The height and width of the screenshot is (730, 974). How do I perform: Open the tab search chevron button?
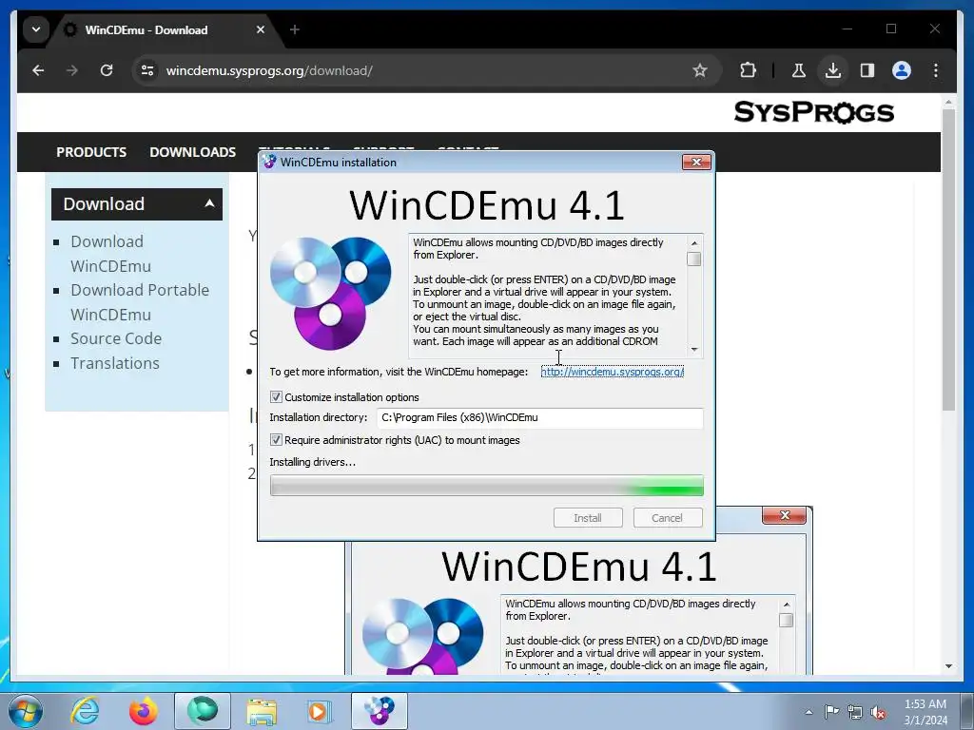[36, 29]
